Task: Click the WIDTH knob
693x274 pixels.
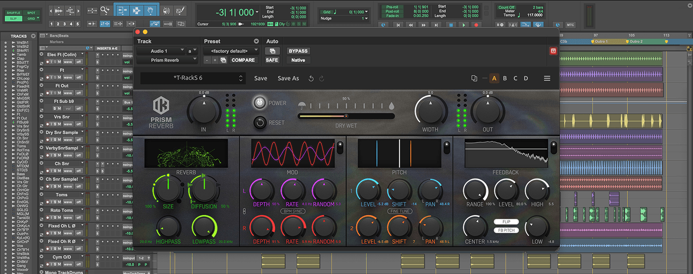Action: 430,110
